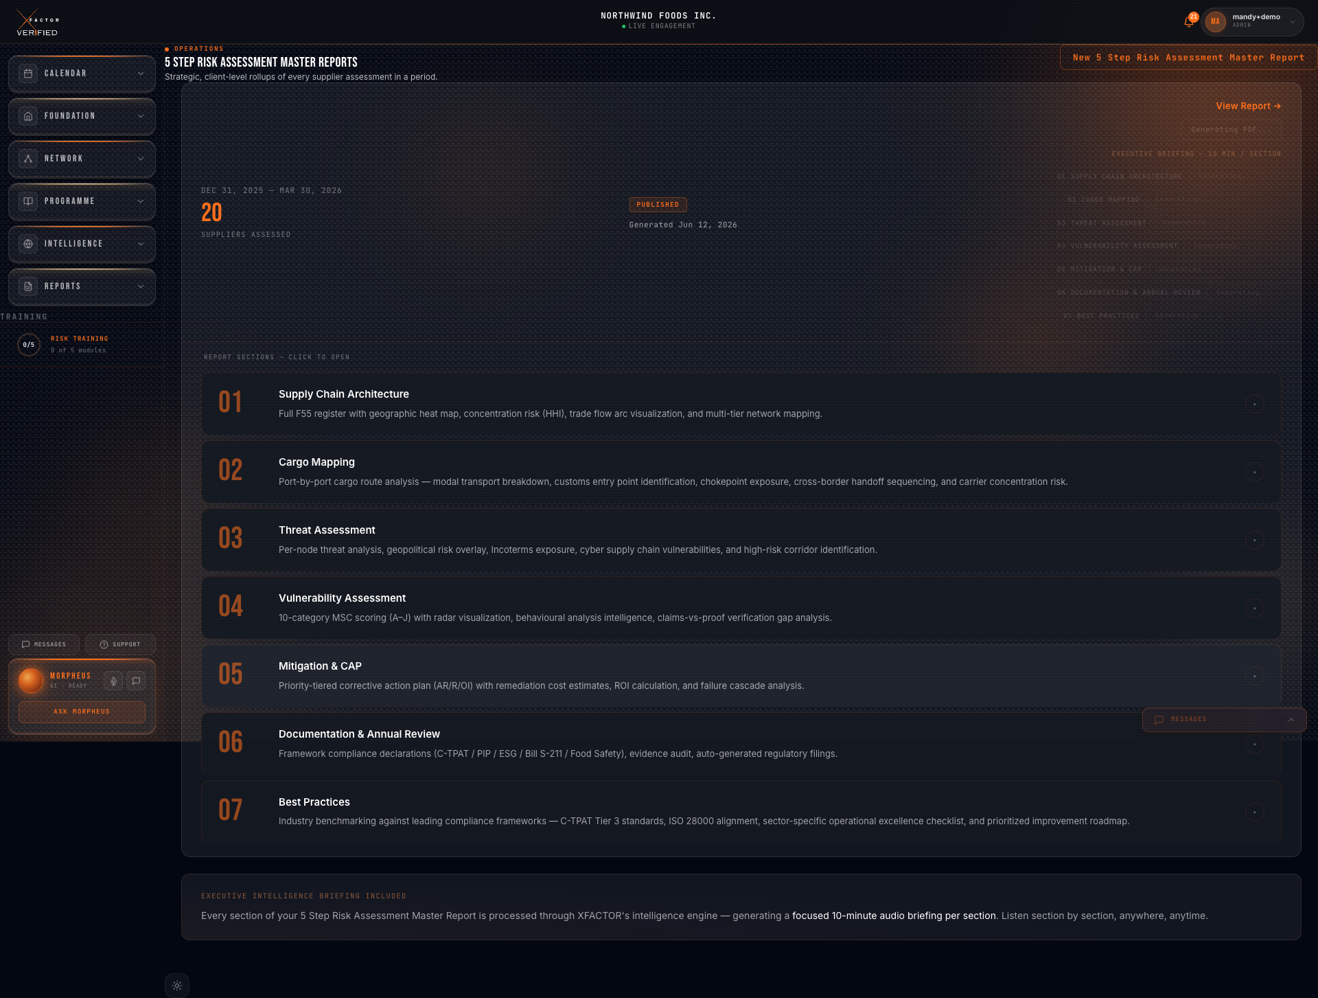Open the Risk Training link
Screen dimensions: 1318x998
(80, 339)
